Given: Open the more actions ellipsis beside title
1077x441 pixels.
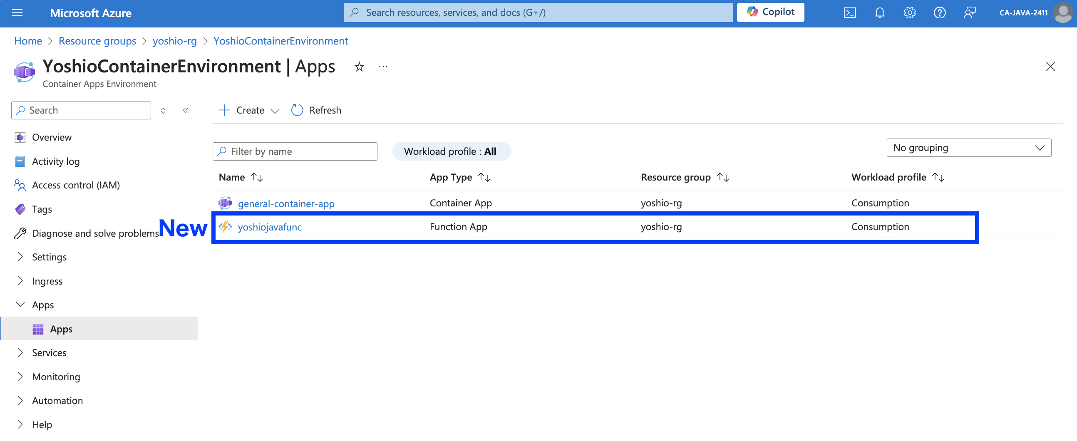Looking at the screenshot, I should pyautogui.click(x=383, y=67).
